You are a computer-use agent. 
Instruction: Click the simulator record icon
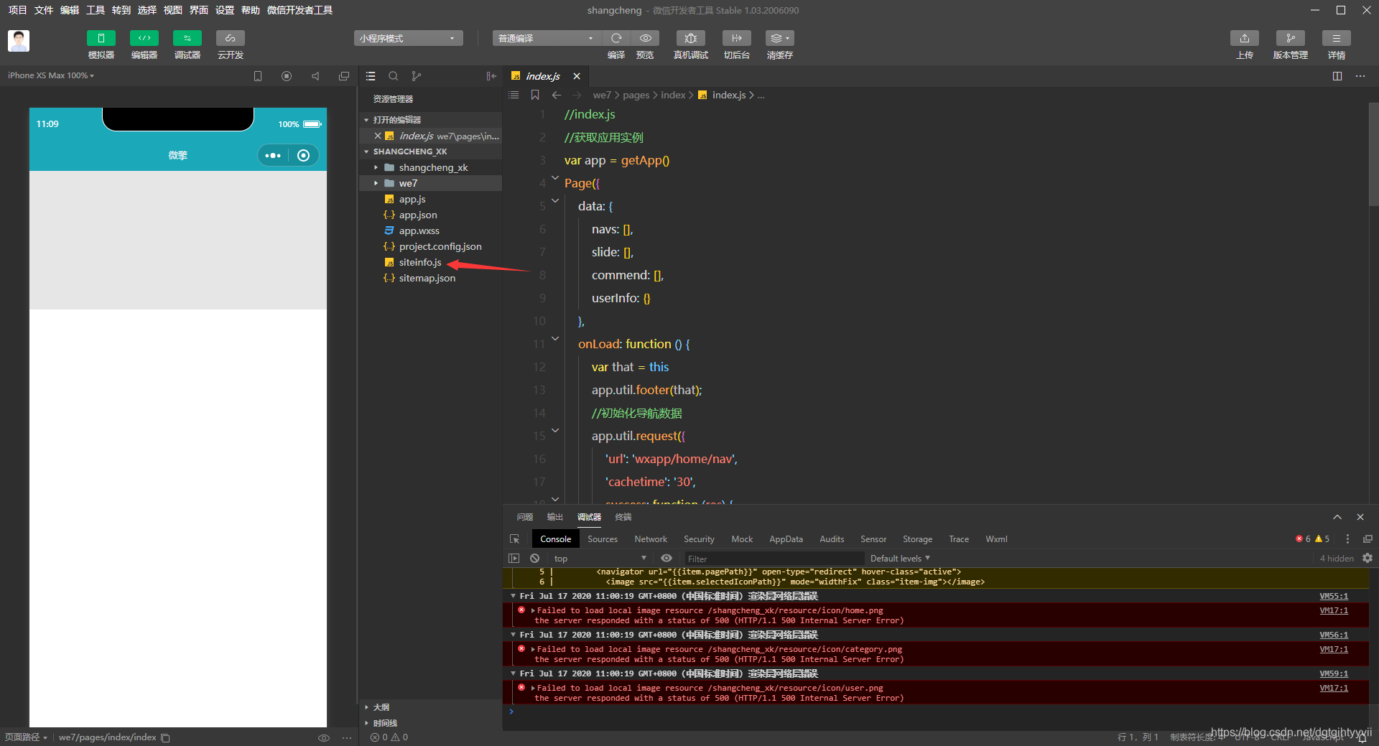[x=287, y=76]
